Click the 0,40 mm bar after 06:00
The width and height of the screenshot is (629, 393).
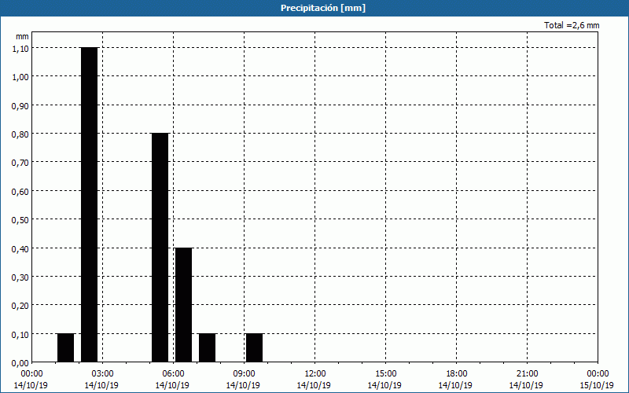click(x=184, y=305)
